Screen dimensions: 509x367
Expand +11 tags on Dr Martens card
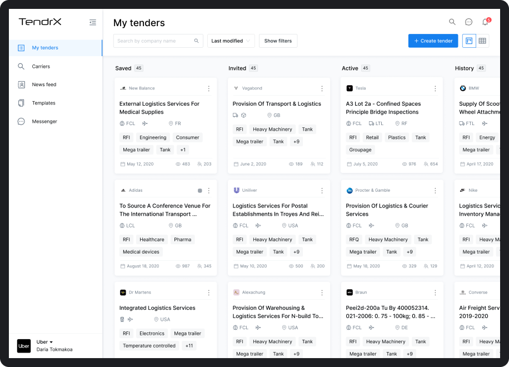coord(189,346)
